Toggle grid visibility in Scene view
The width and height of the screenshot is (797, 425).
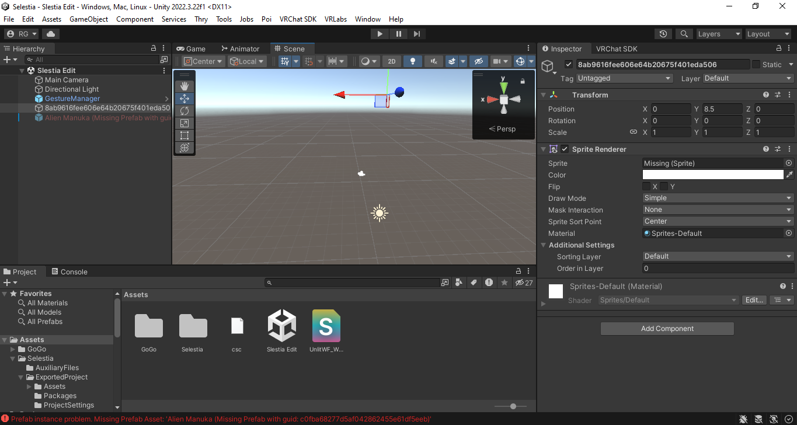285,61
